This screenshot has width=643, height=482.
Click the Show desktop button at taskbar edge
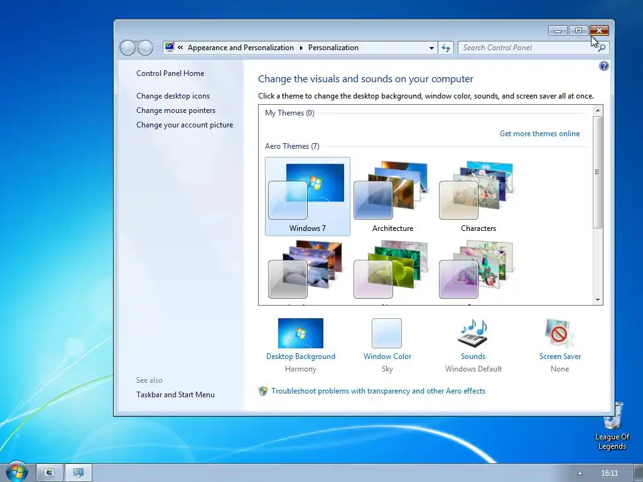638,473
